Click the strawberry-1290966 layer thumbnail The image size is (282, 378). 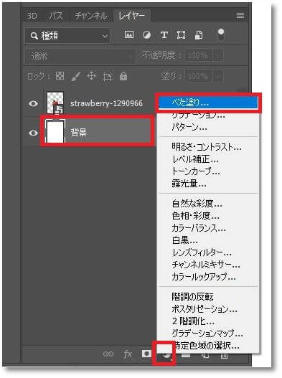click(55, 103)
